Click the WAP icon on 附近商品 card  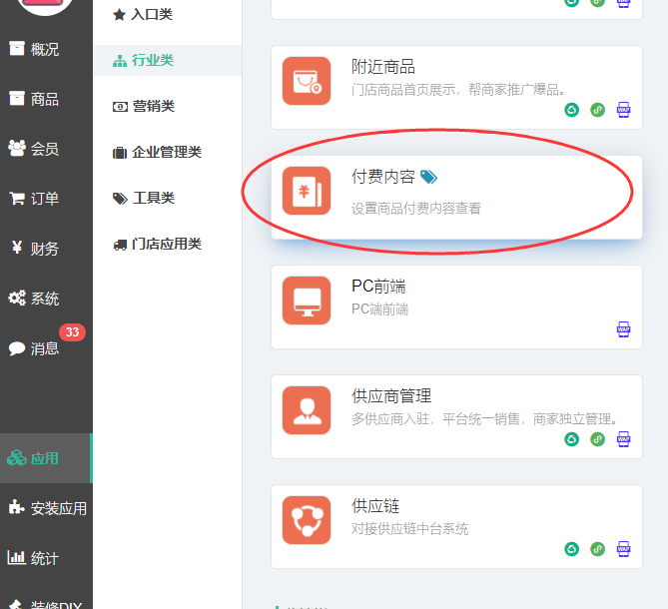tap(624, 110)
